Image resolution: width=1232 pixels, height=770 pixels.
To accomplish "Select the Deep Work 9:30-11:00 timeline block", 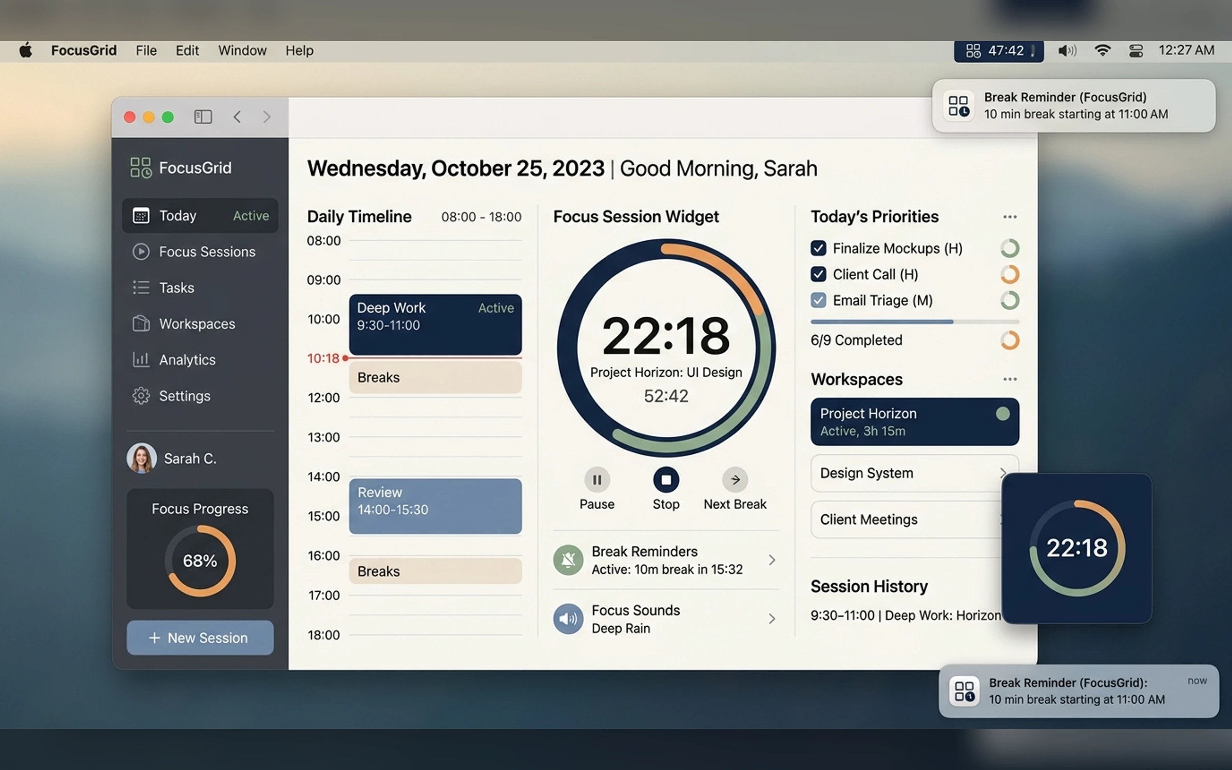I will (435, 324).
